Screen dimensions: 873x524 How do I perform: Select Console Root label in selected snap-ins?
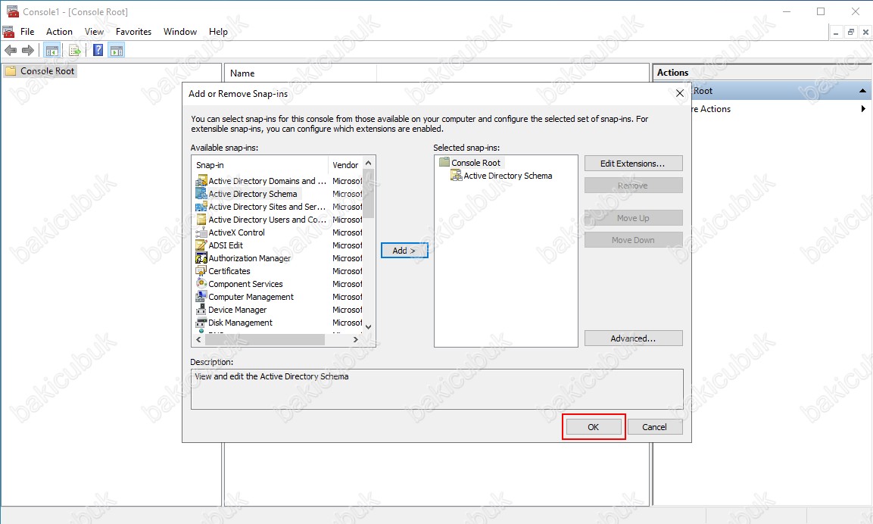click(x=476, y=163)
